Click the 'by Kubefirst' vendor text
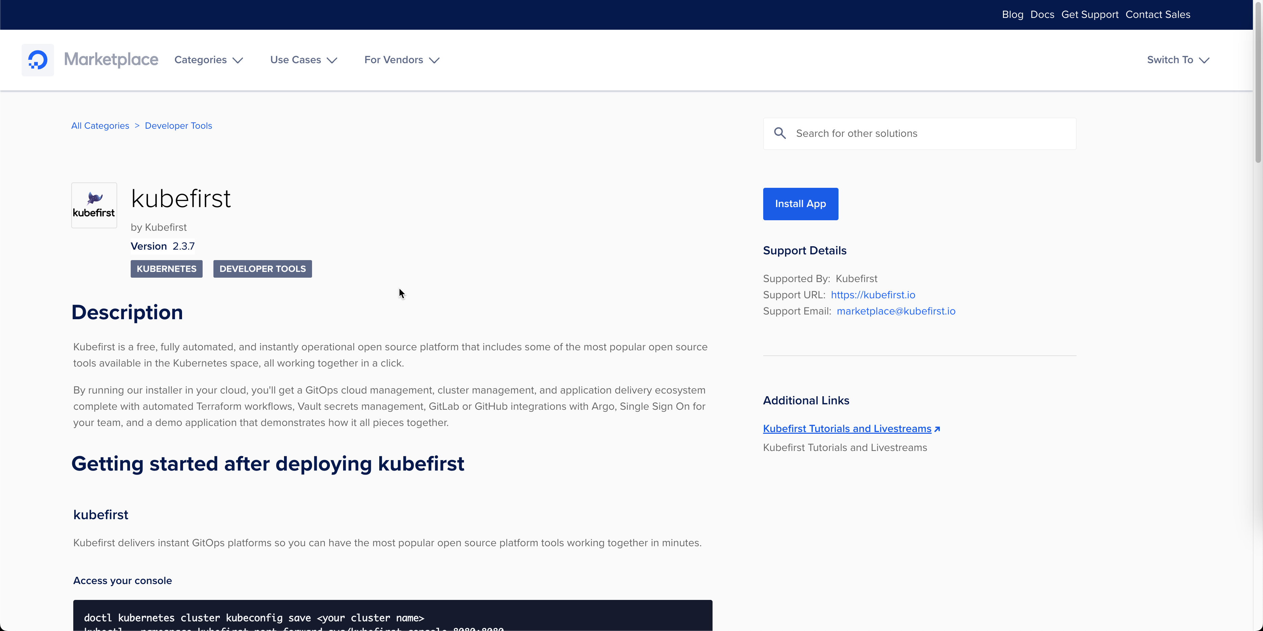The image size is (1263, 631). click(158, 227)
